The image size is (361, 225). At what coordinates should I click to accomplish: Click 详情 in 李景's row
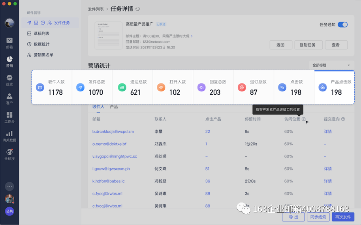(328, 131)
